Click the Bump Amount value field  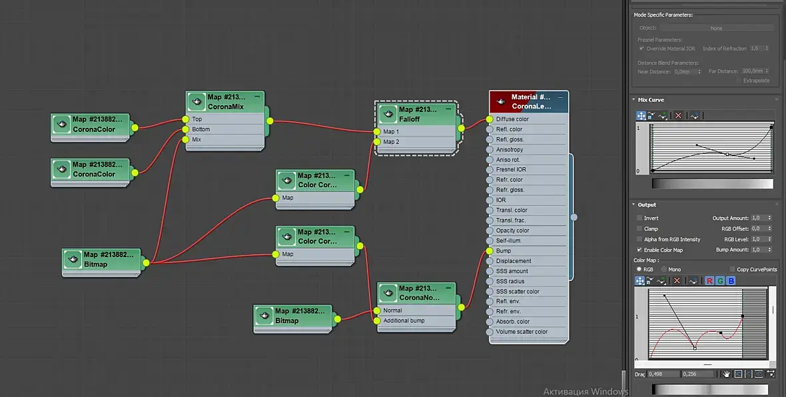point(759,250)
